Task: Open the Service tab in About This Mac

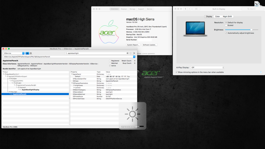Action: (149, 9)
